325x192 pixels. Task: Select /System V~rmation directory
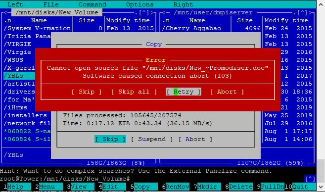(37, 28)
